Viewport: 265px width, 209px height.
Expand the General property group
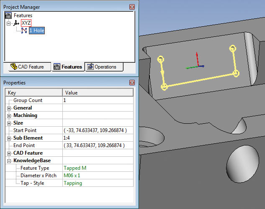pyautogui.click(x=9, y=108)
